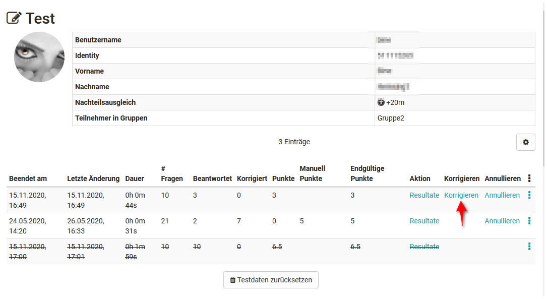547x299 pixels.
Task: Sort by Punkte column header
Action: tap(283, 178)
